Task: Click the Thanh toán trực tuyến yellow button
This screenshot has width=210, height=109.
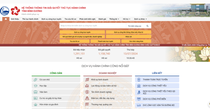Action: 105,41
